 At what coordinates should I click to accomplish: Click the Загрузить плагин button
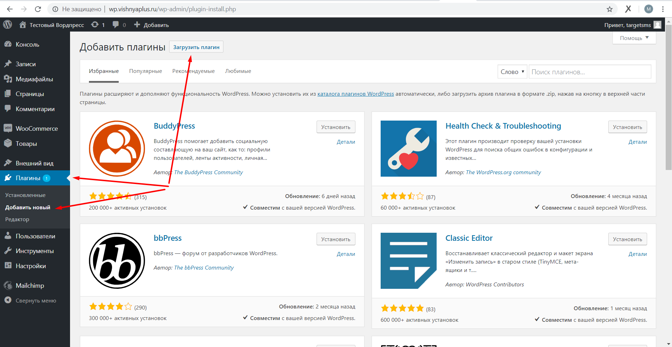(x=196, y=47)
